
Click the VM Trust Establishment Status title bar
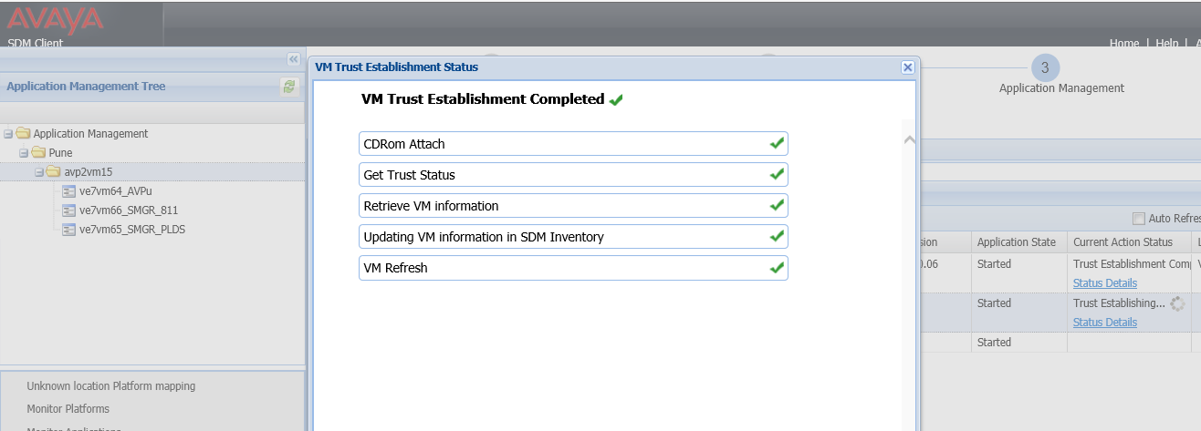614,67
